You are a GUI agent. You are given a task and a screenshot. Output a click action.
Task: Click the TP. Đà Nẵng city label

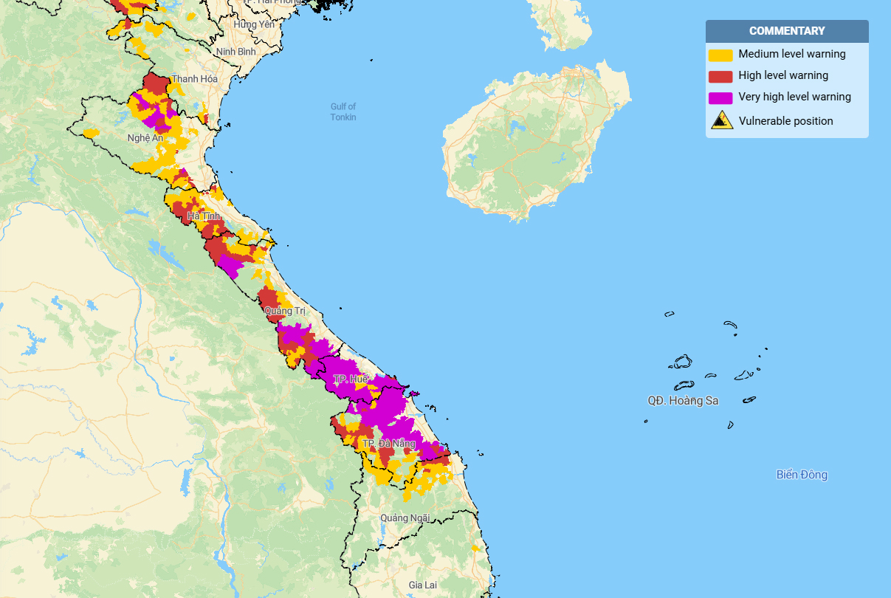388,444
